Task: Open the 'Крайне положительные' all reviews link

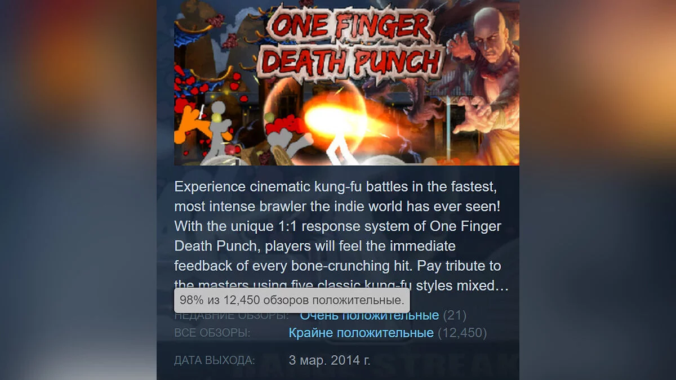Action: tap(361, 333)
